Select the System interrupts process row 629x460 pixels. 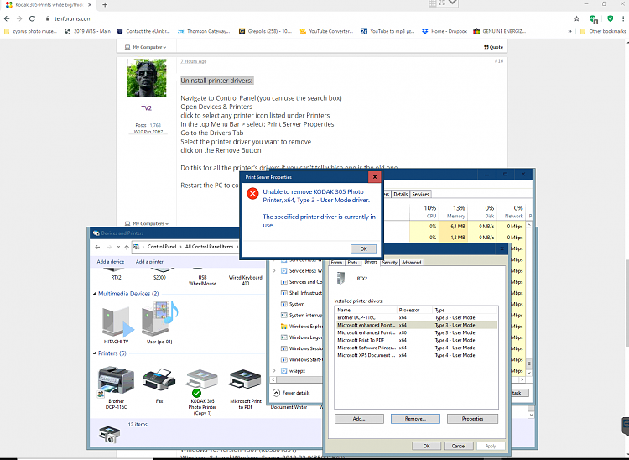301,315
